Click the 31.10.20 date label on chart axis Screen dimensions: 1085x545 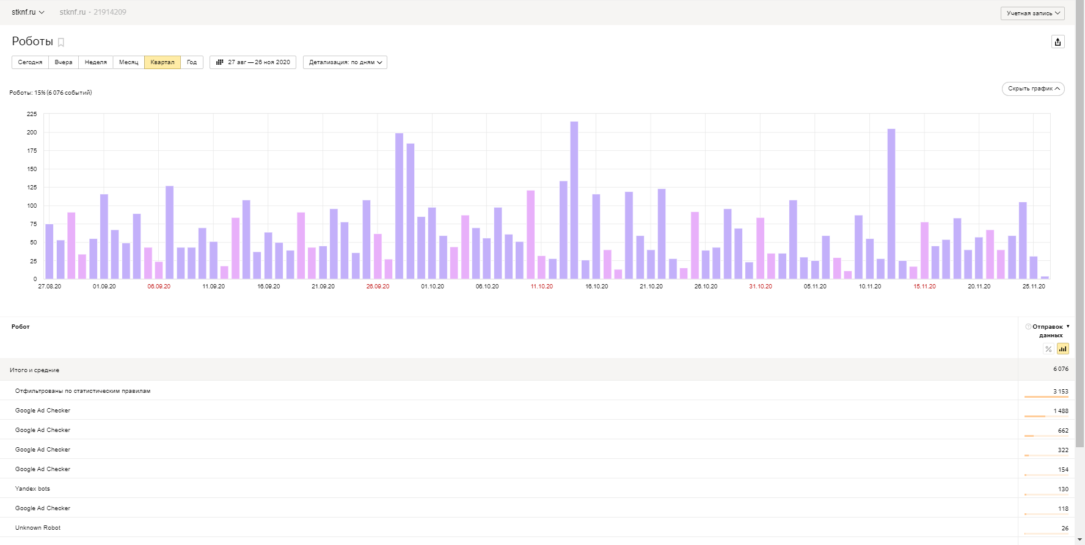point(761,287)
